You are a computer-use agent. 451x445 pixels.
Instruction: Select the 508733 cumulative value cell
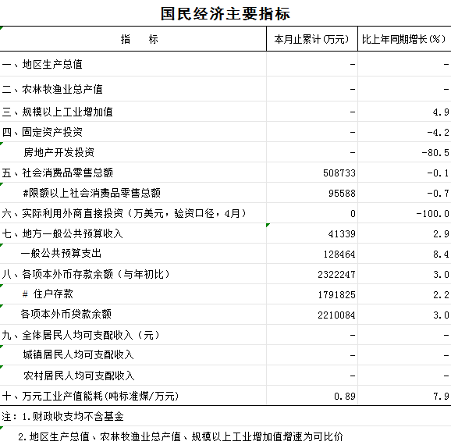312,173
